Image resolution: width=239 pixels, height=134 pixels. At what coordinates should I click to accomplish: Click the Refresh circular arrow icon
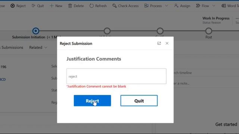coord(91,6)
